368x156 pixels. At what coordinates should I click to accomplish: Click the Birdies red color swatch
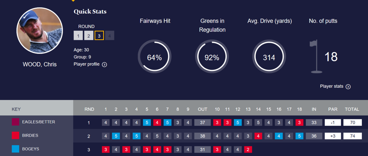[15, 135]
